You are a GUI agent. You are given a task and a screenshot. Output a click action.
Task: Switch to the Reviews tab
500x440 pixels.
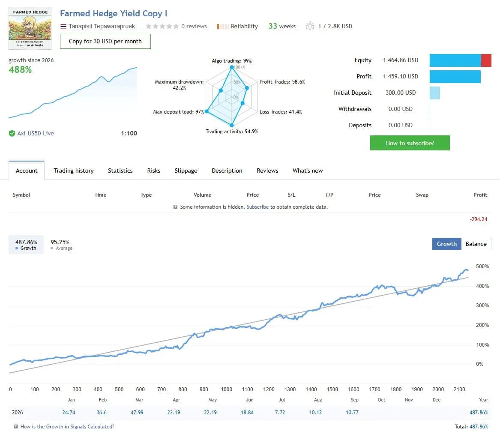(x=267, y=171)
